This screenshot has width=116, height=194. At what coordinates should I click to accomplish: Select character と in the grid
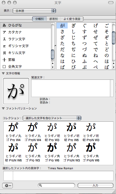(x=107, y=43)
